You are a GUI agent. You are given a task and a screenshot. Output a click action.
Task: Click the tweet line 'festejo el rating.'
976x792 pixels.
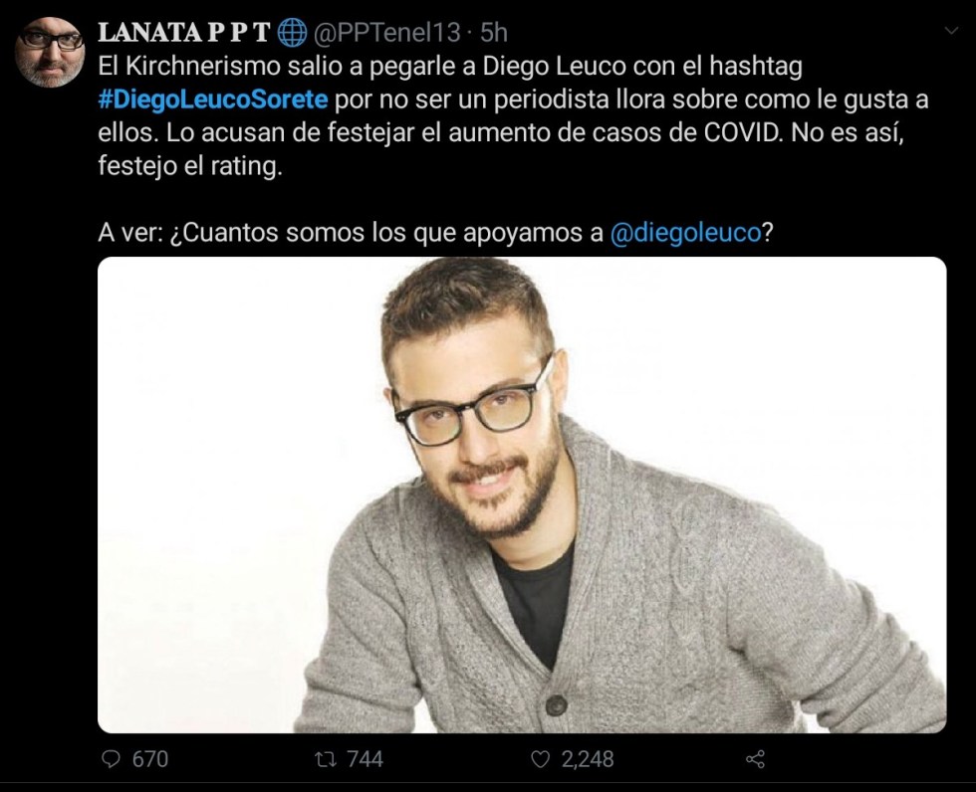click(x=190, y=166)
